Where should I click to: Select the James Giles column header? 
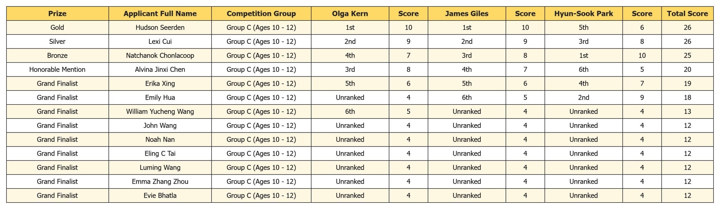point(467,13)
